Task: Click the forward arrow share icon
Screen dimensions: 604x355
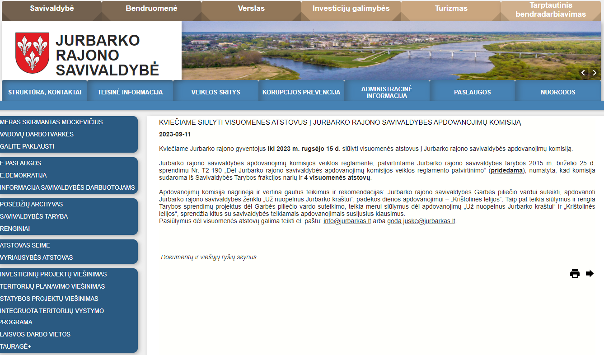Action: [590, 273]
